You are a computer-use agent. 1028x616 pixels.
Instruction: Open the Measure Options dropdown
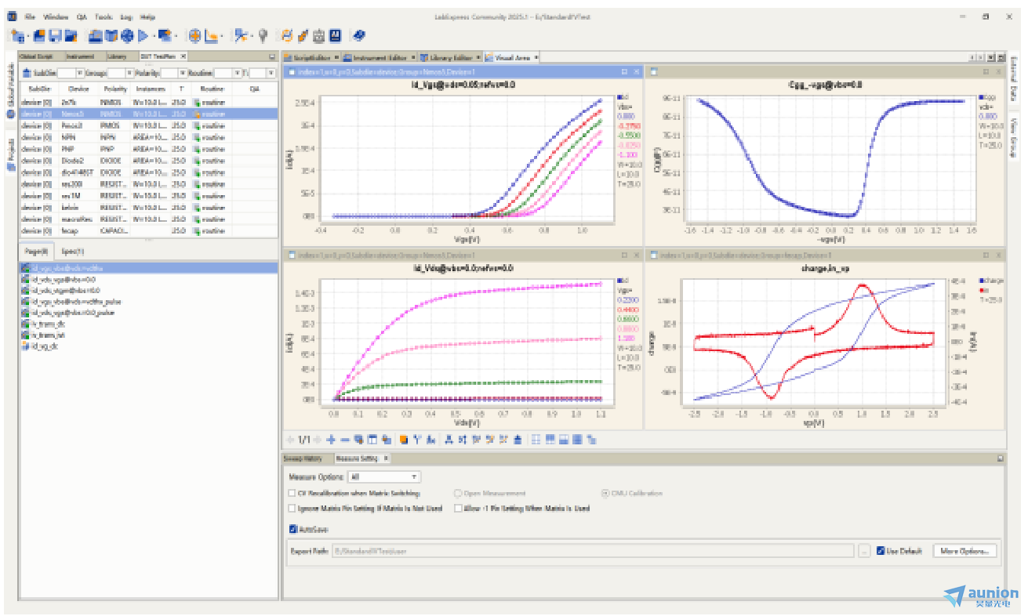click(384, 476)
